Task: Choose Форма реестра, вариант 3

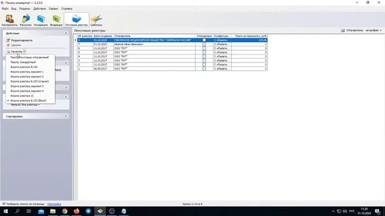Action: pyautogui.click(x=31, y=86)
